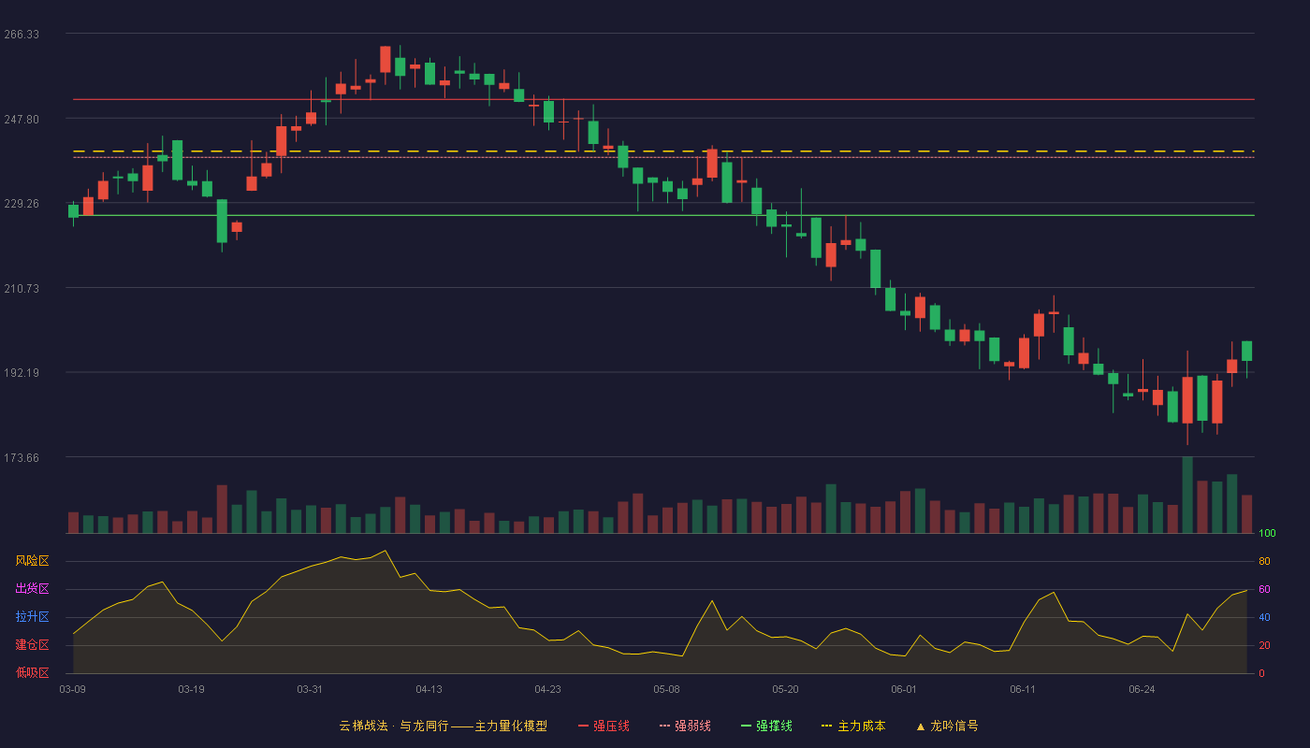Click the 06-11 date axis label
Screen dimensions: 1310x748
1023,689
